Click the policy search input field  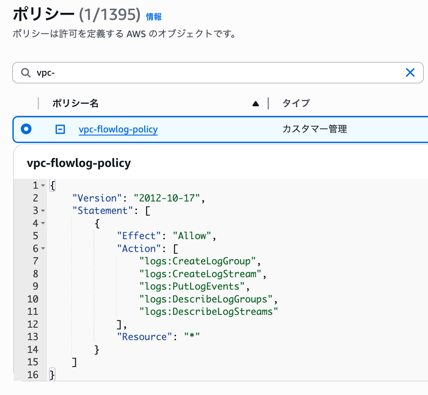[x=218, y=73]
